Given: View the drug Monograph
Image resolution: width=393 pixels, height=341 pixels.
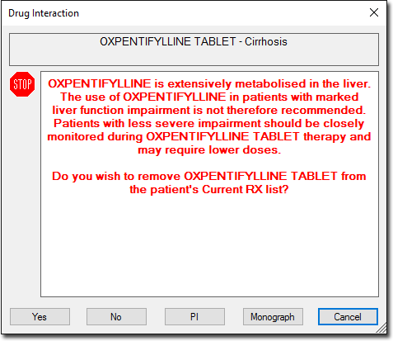Looking at the screenshot, I should point(273,317).
